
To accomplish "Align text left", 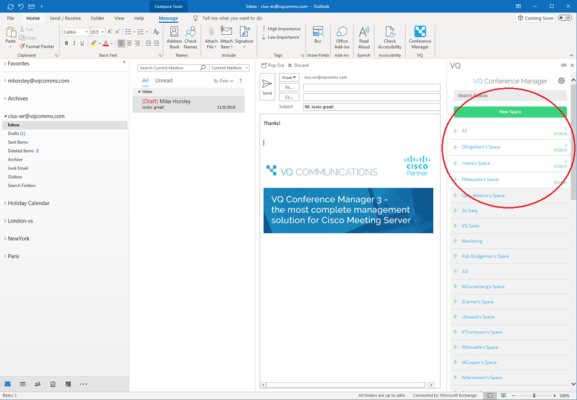I will pos(121,44).
